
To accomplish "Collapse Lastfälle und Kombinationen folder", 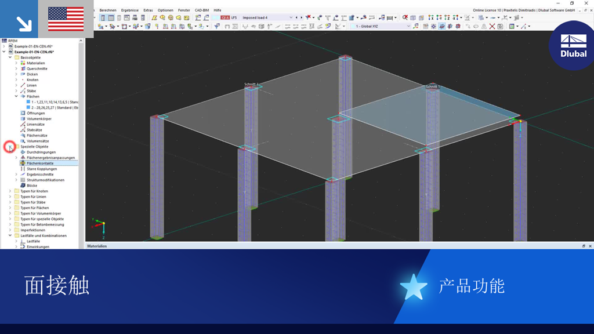I will (x=10, y=235).
